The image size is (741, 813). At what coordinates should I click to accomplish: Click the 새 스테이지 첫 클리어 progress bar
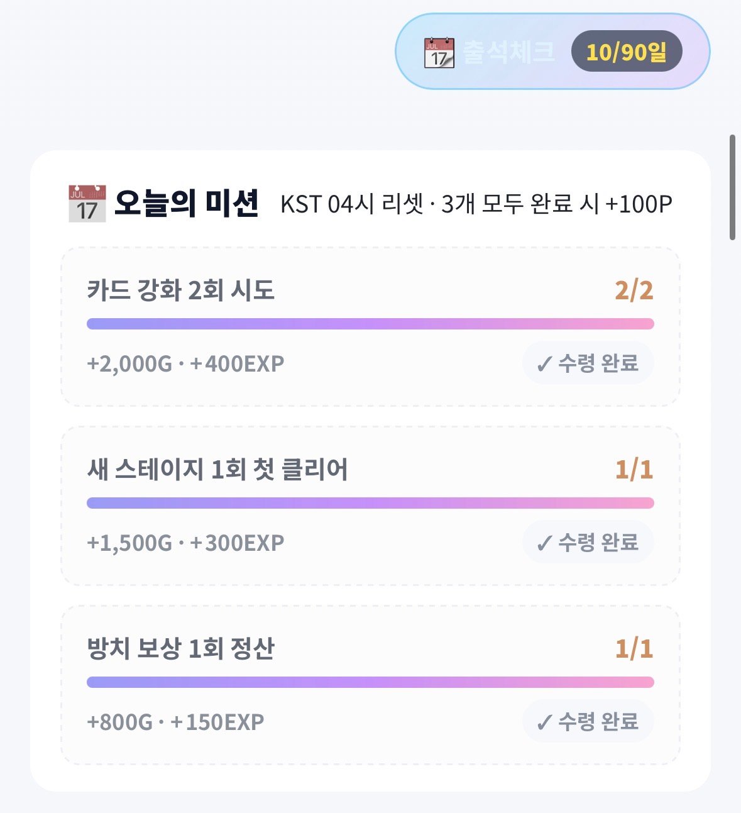point(370,503)
